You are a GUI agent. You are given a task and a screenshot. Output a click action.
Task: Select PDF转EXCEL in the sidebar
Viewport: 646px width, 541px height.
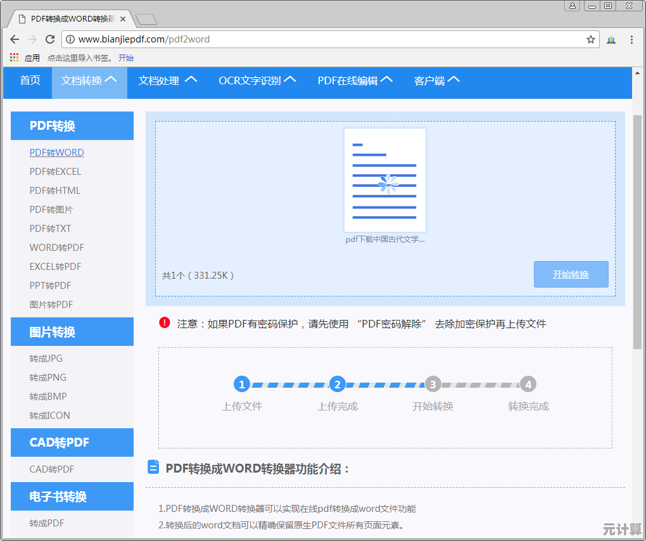[x=55, y=172]
